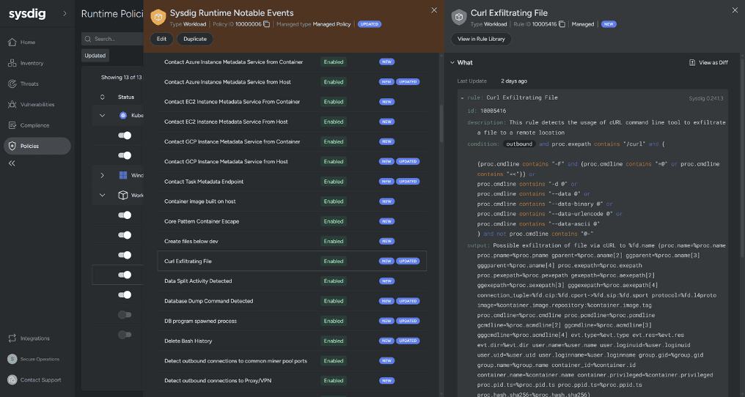Copy Rule ID 10005416
This screenshot has height=397, width=745.
562,24
